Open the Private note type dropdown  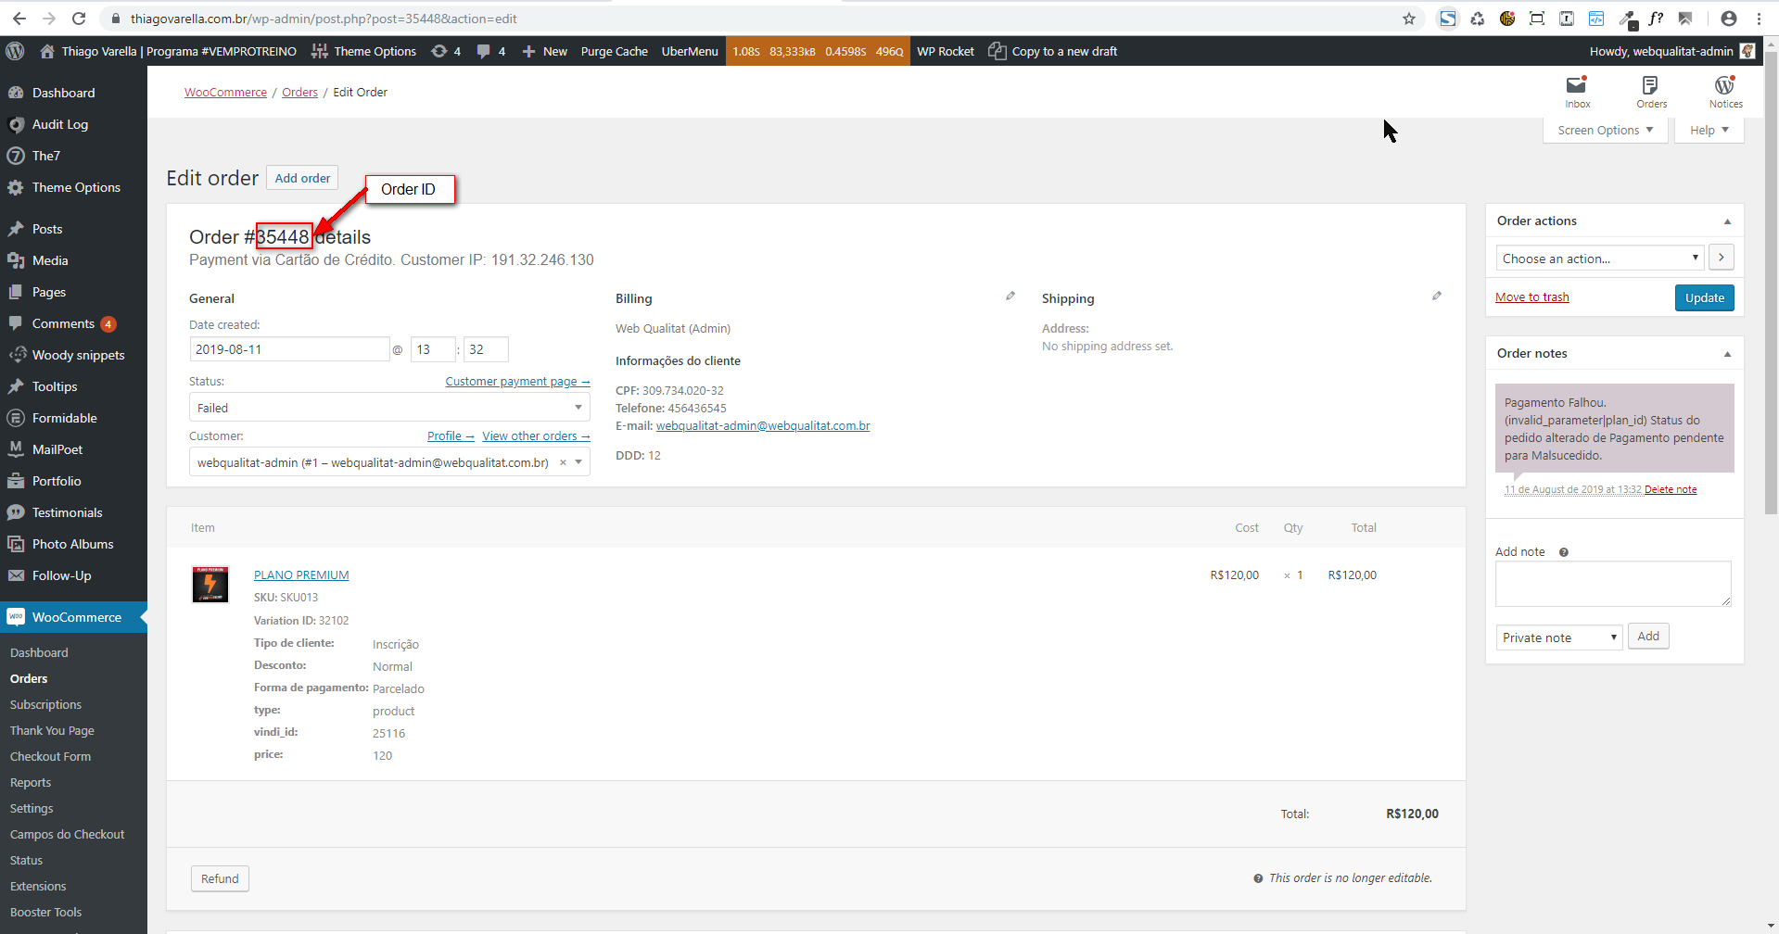[x=1559, y=637]
